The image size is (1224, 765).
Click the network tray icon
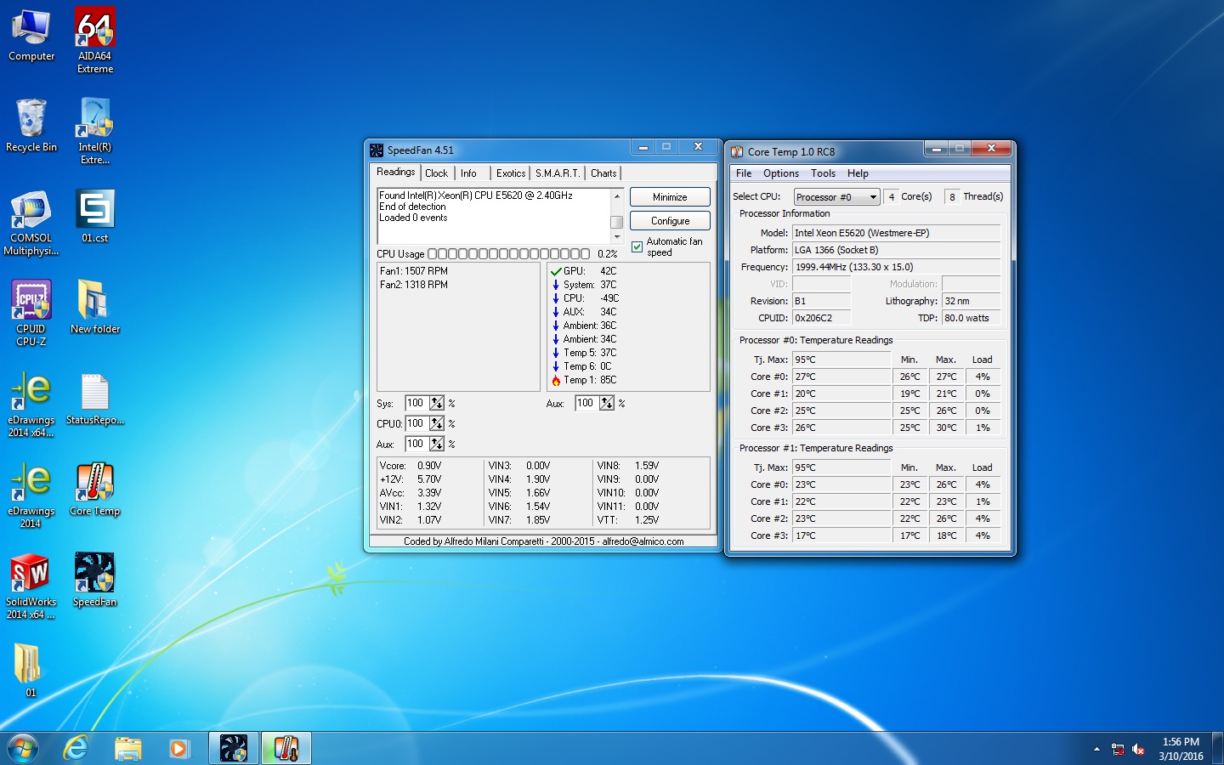[x=1118, y=749]
